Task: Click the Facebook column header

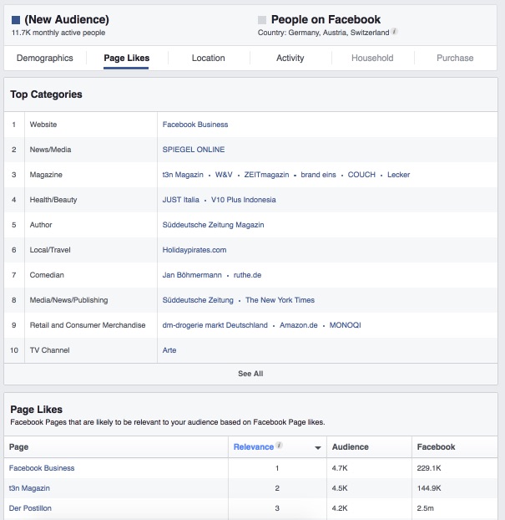Action: pyautogui.click(x=436, y=447)
